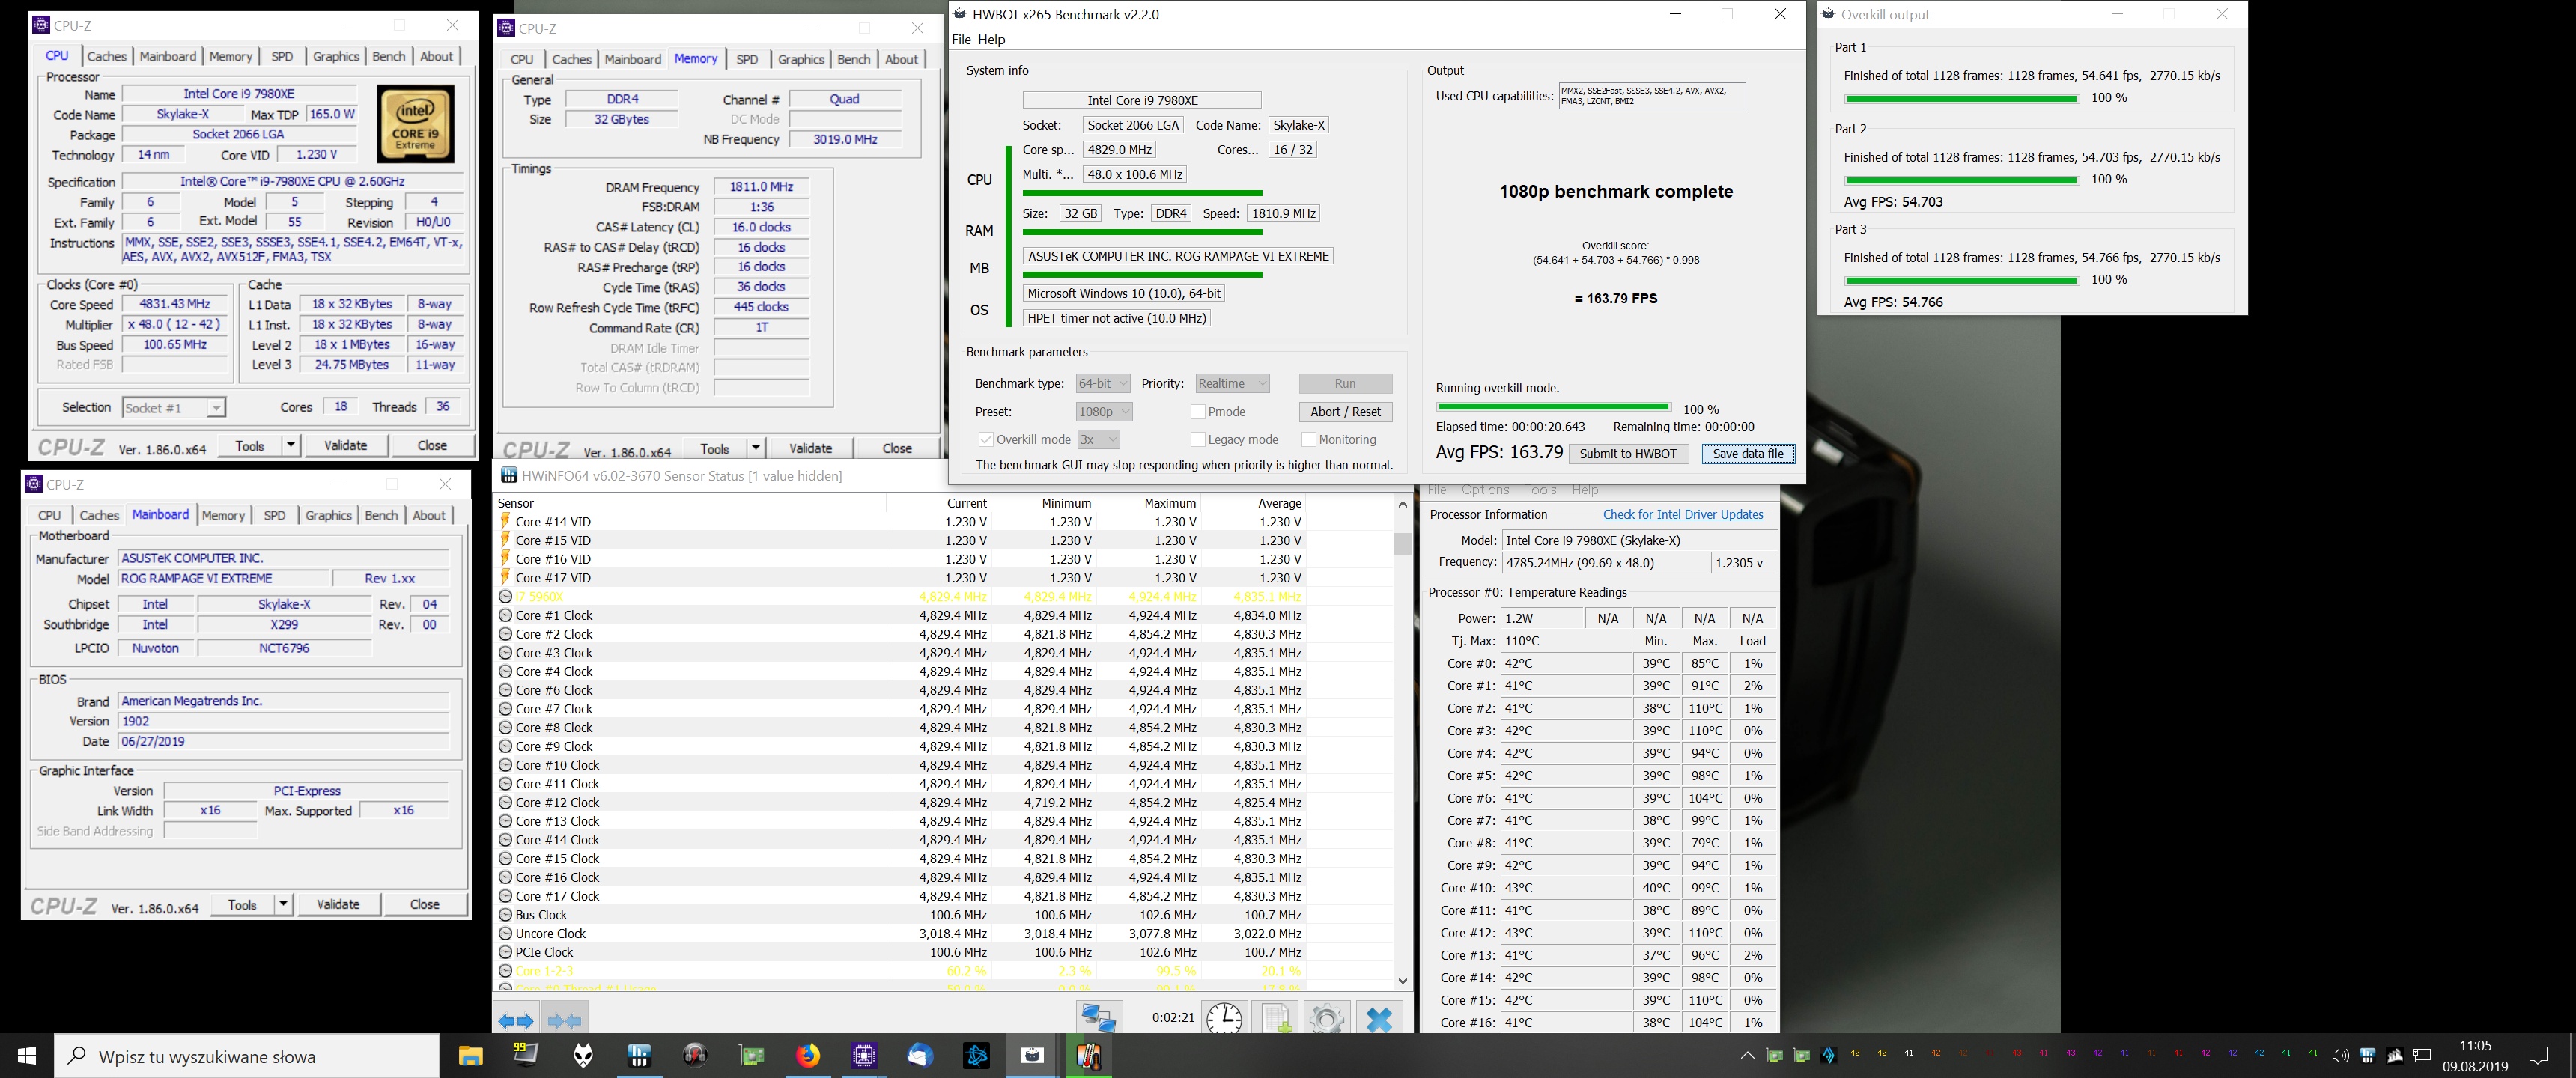Screen dimensions: 2576x1078
Task: Click Close button in CPU-Z Memory window
Action: point(897,449)
